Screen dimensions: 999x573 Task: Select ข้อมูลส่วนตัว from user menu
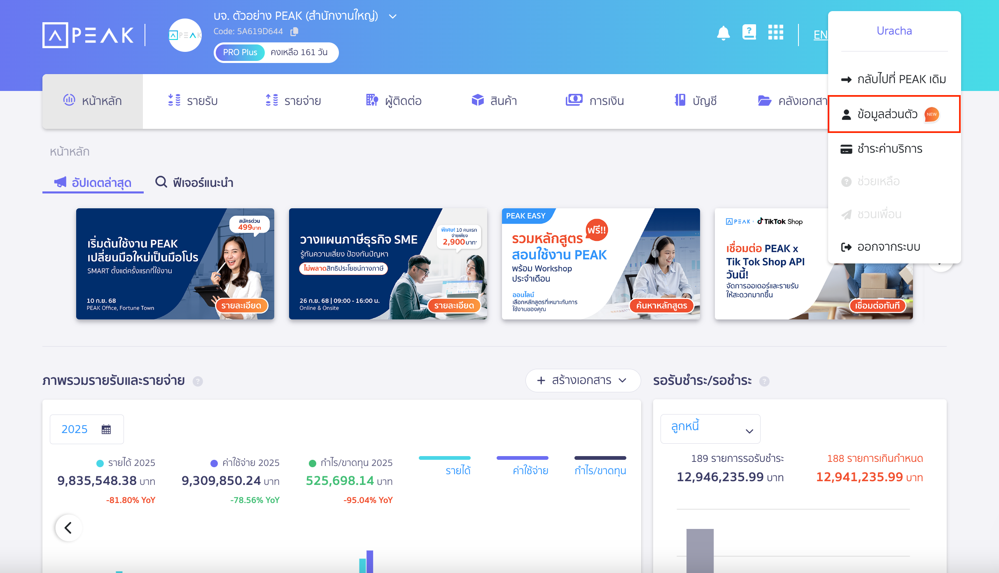(894, 114)
